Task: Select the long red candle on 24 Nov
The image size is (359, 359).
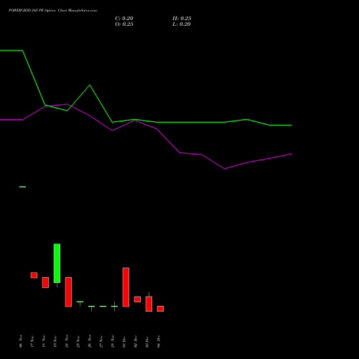Action: click(68, 292)
